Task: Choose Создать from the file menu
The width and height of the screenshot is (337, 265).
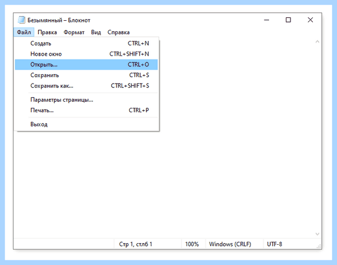Action: [86, 43]
